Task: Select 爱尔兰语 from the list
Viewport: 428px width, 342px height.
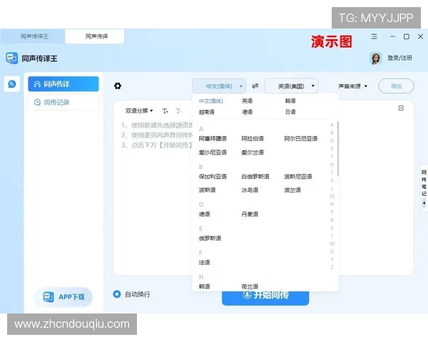Action: 253,152
